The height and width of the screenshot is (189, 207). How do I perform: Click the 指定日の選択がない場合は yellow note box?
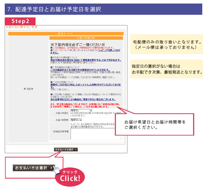pos(166,69)
